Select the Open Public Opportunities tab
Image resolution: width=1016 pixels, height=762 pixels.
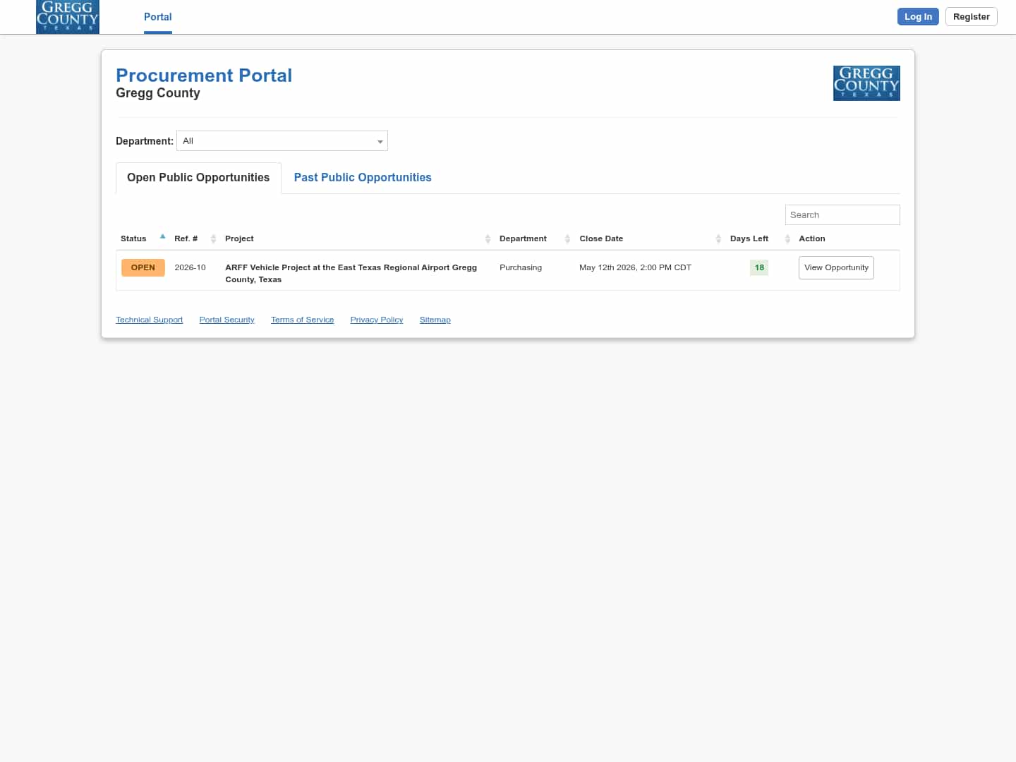tap(198, 177)
